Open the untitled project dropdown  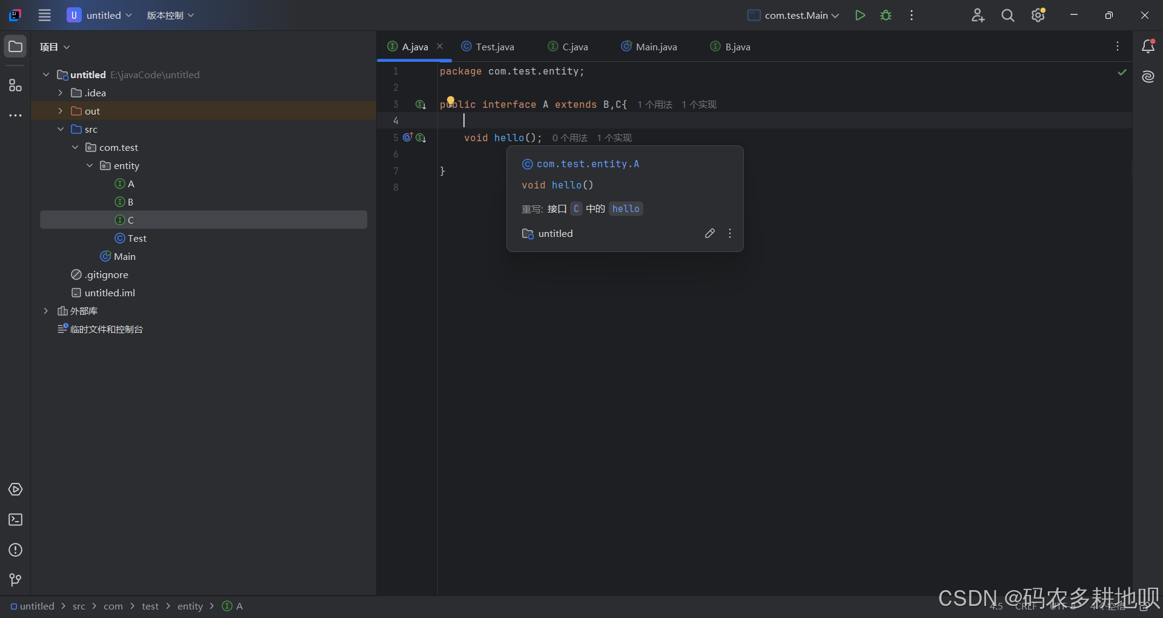(x=99, y=15)
